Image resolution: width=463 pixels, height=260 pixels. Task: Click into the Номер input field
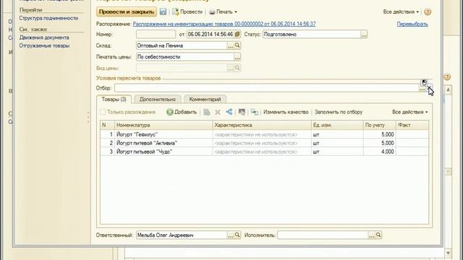pos(156,35)
